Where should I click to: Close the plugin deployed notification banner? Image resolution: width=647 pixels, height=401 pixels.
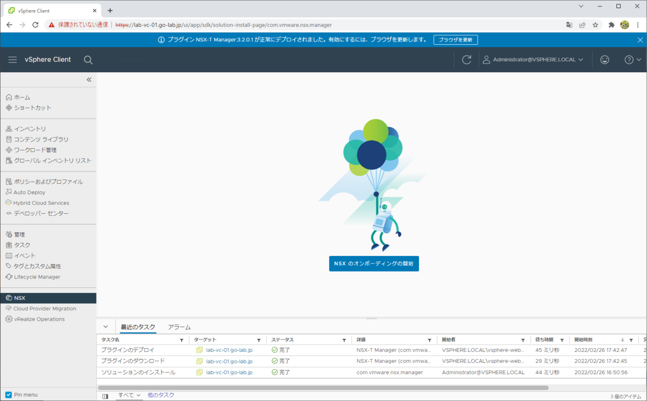[x=640, y=40]
